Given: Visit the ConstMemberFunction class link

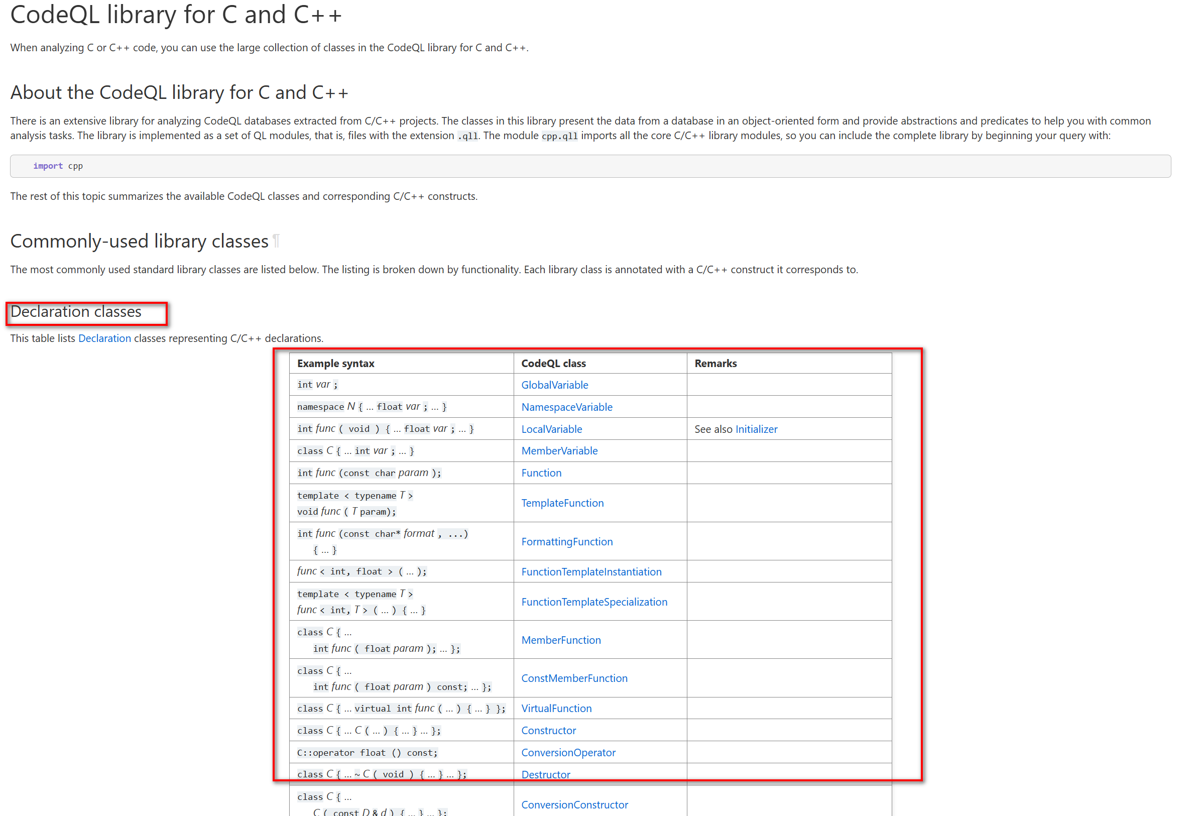Looking at the screenshot, I should (x=574, y=678).
